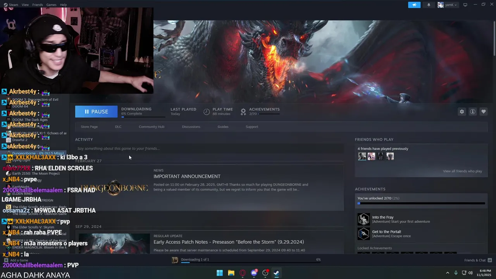Click the Locked Achievements heading
Image resolution: width=496 pixels, height=279 pixels.
[x=374, y=248]
